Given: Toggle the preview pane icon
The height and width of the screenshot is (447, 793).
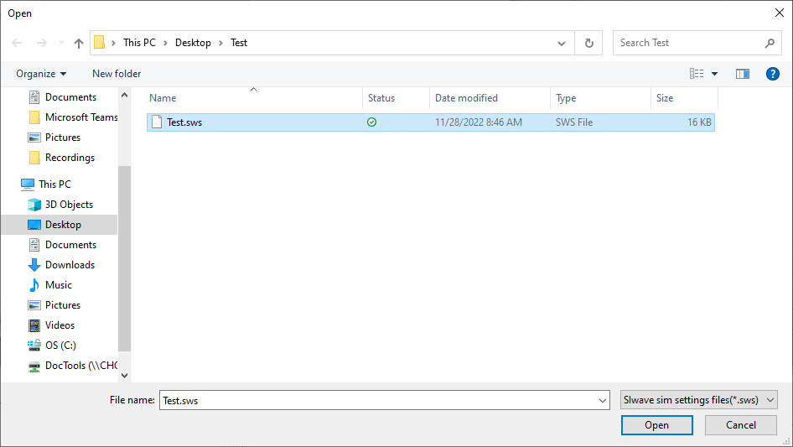Looking at the screenshot, I should point(742,74).
